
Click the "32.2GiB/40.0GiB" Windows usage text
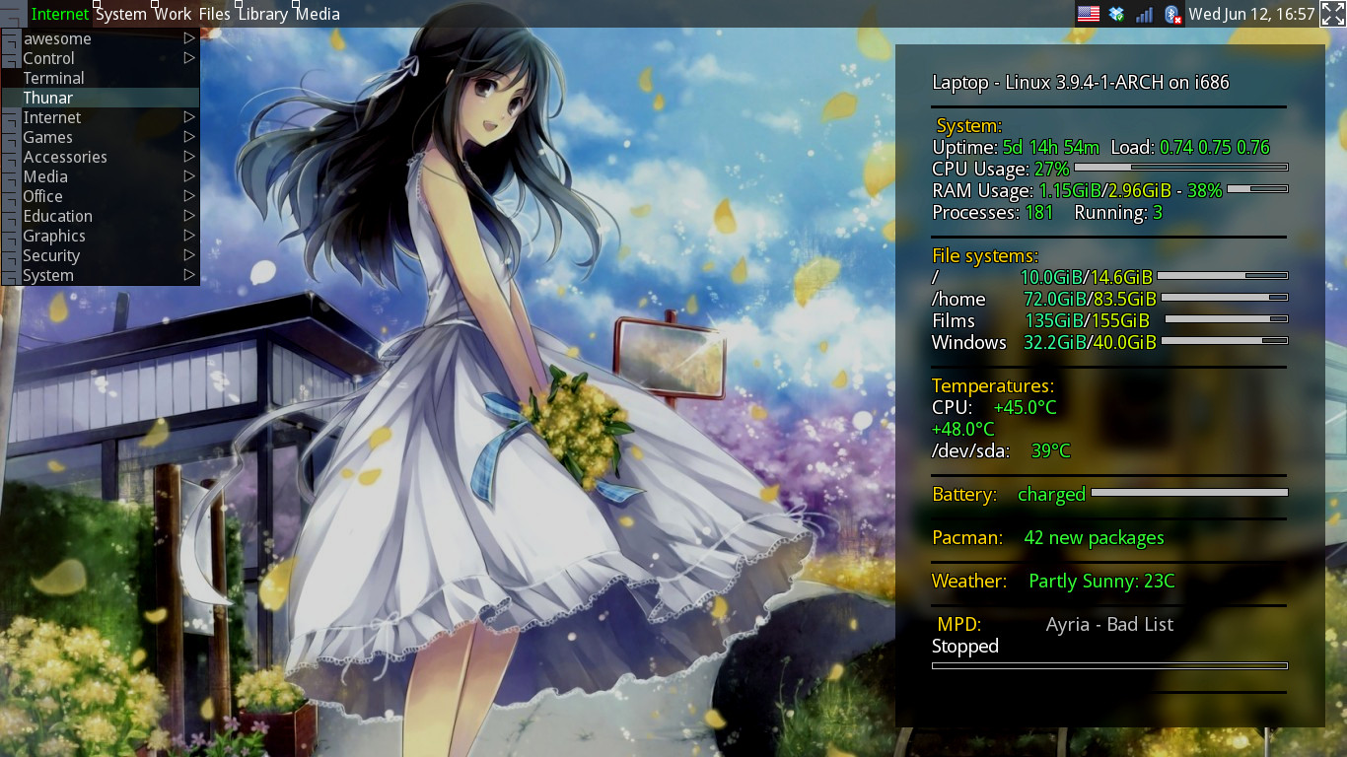pos(1090,343)
